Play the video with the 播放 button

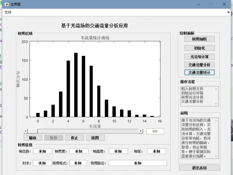tap(33, 138)
